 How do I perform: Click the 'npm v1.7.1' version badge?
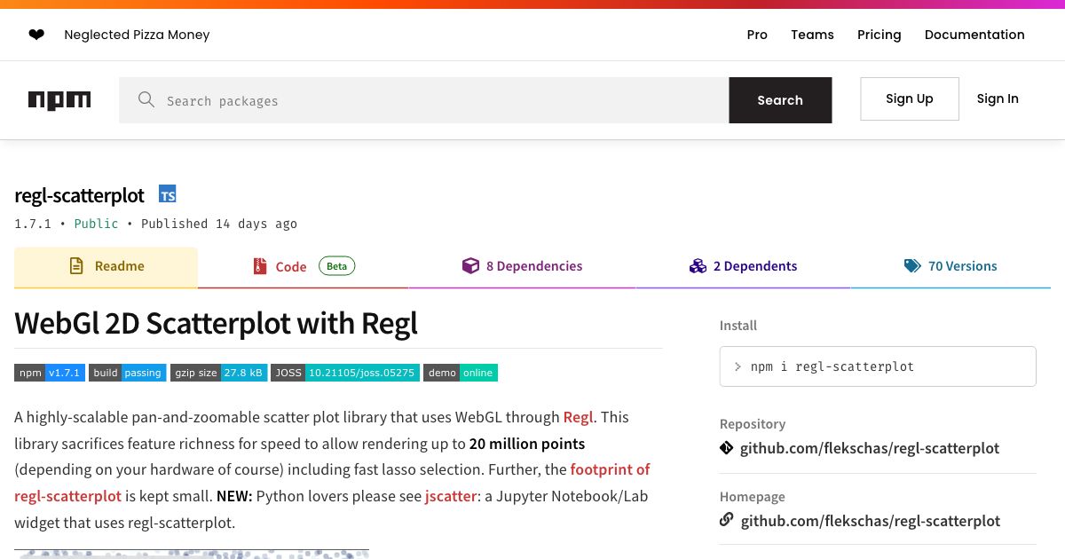pos(50,373)
